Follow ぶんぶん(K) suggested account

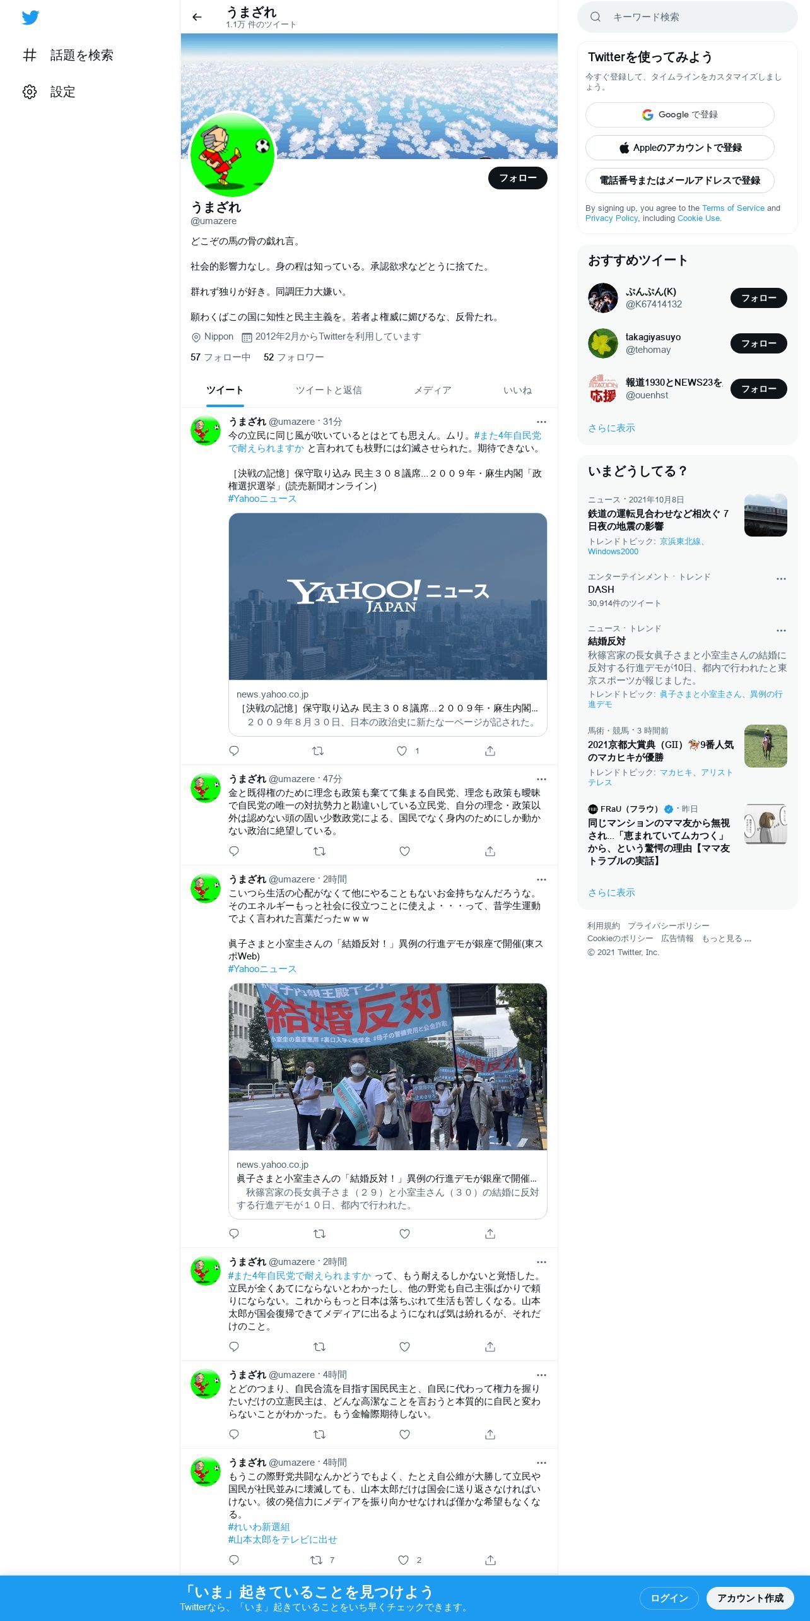759,298
